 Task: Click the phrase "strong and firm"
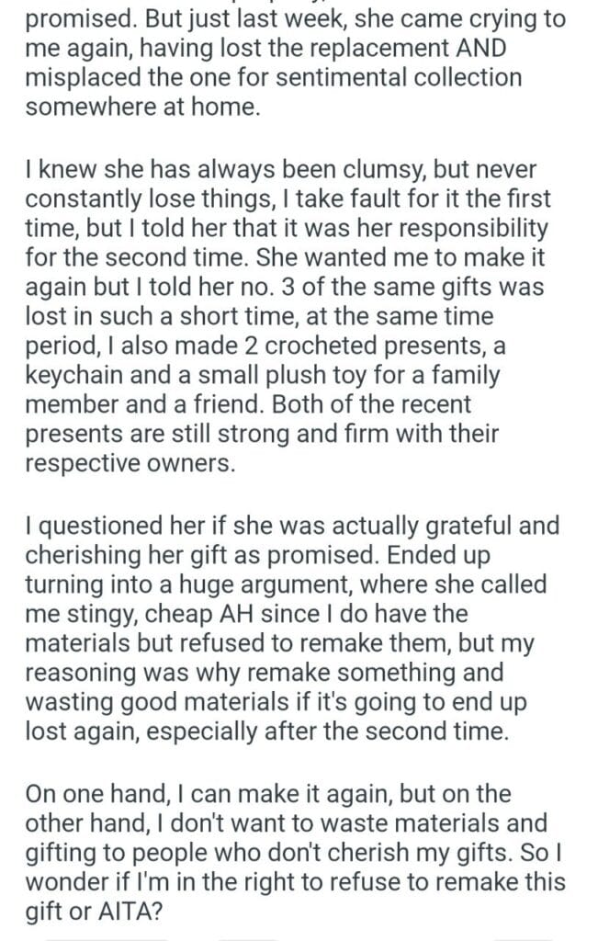click(x=306, y=435)
